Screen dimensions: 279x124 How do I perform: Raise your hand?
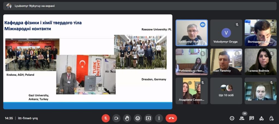[x=127, y=118]
